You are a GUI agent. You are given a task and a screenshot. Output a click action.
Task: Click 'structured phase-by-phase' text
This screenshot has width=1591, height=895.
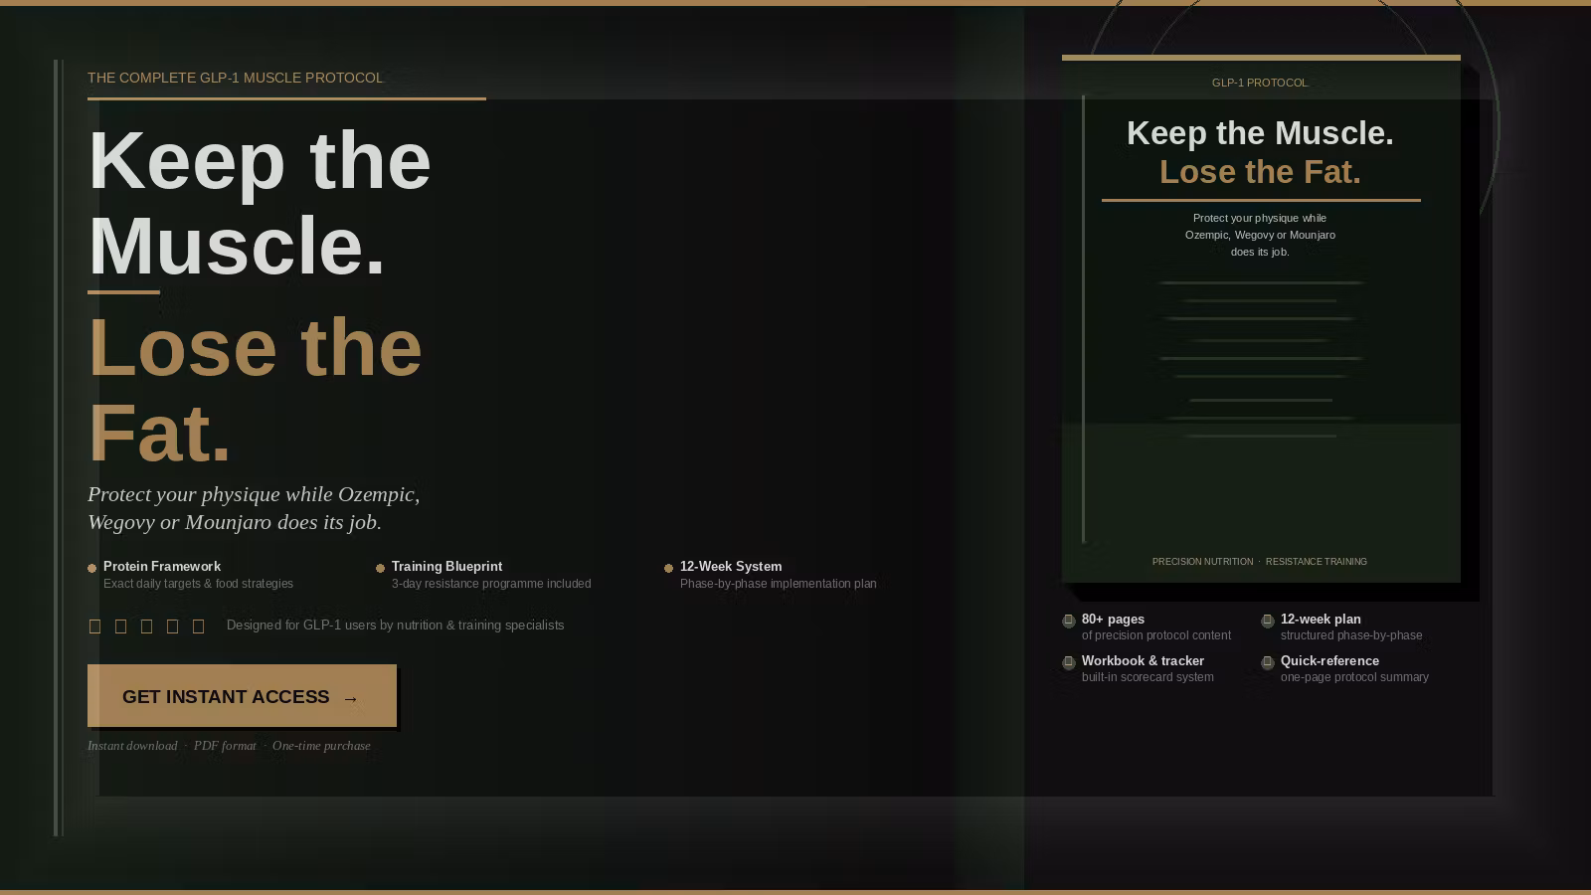point(1351,635)
